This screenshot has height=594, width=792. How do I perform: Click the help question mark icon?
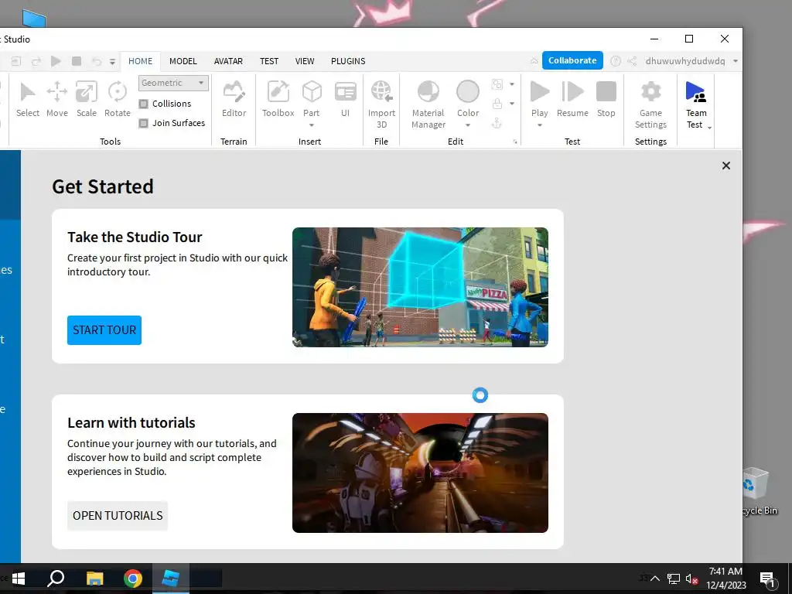click(615, 61)
